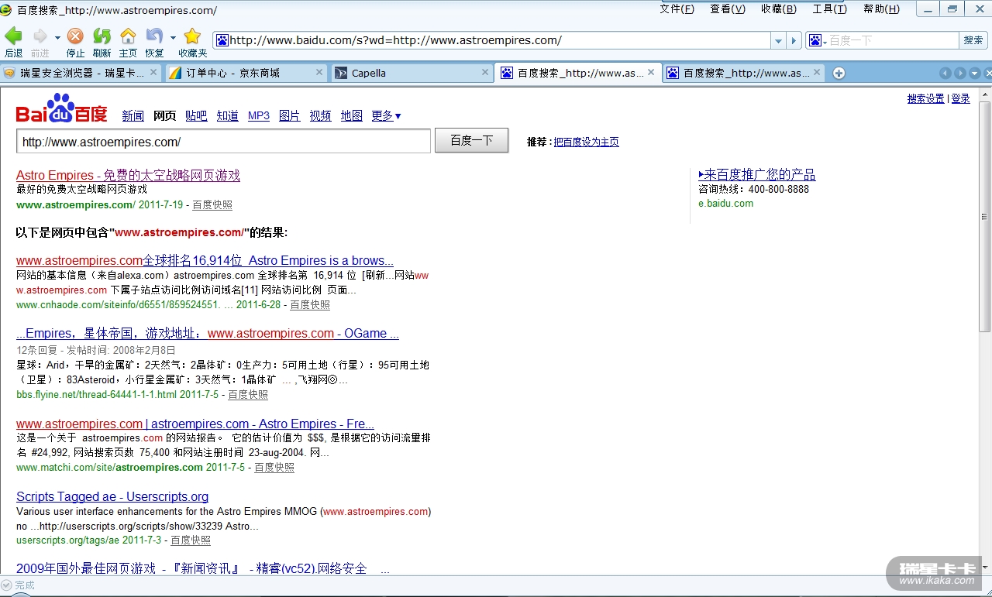The width and height of the screenshot is (992, 597).
Task: Switch to the inactive 百度搜索 tab
Action: click(744, 73)
